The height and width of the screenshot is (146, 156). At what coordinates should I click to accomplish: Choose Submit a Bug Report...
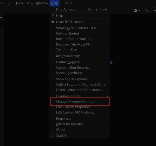[x=80, y=68]
